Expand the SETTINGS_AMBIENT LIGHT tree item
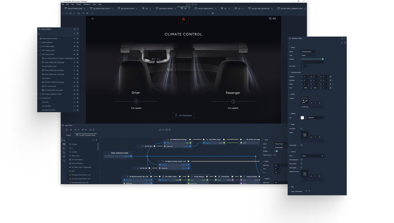394x223 pixels. point(38,94)
